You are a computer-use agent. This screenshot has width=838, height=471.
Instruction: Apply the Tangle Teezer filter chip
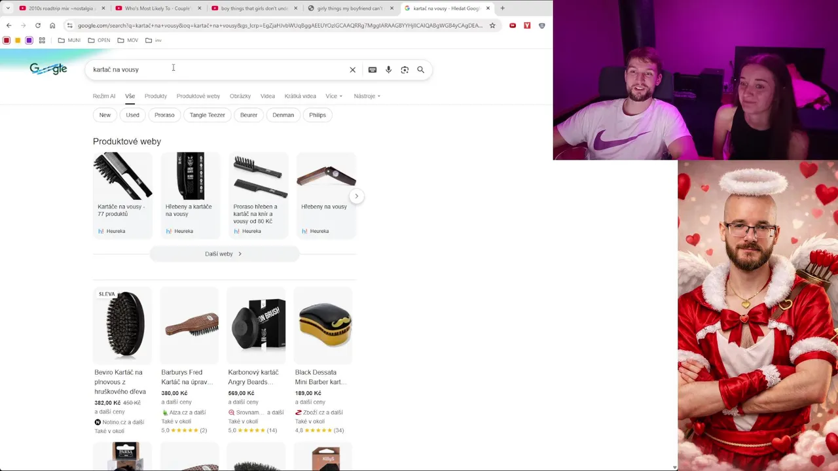coord(208,115)
